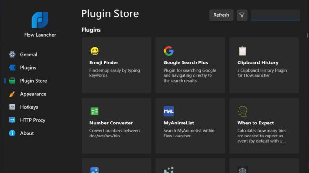Click the Google Search Plus G icon

(x=169, y=51)
